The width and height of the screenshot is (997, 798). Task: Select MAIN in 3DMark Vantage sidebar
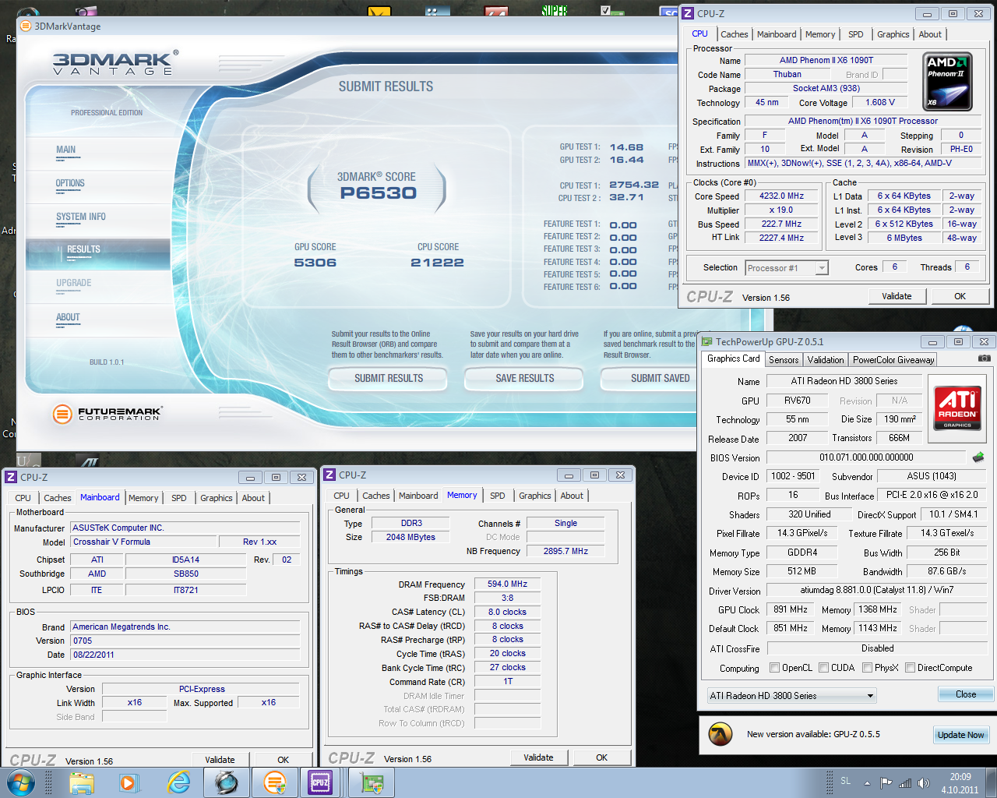[x=66, y=150]
